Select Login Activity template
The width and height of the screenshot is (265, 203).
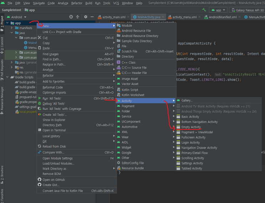coord(219,143)
